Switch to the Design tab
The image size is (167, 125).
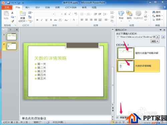(x=37, y=7)
